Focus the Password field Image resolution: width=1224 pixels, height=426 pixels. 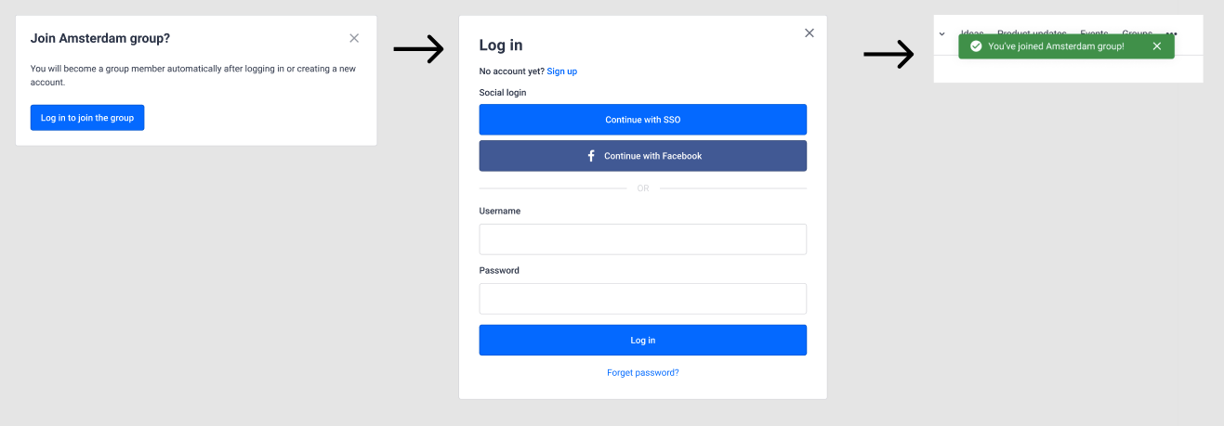643,299
